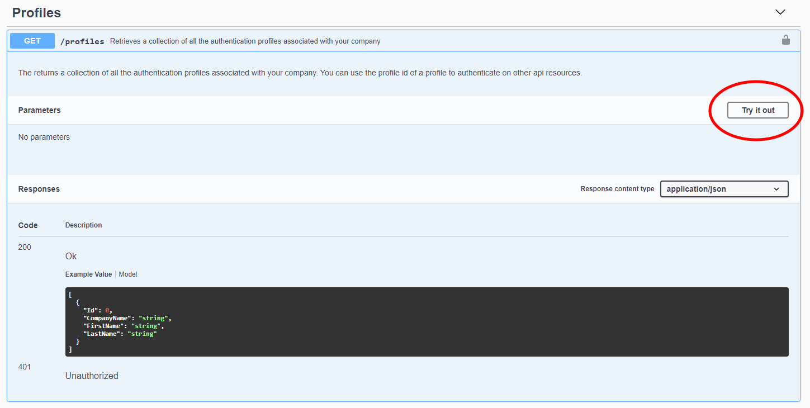Click the GET method badge

(x=32, y=41)
